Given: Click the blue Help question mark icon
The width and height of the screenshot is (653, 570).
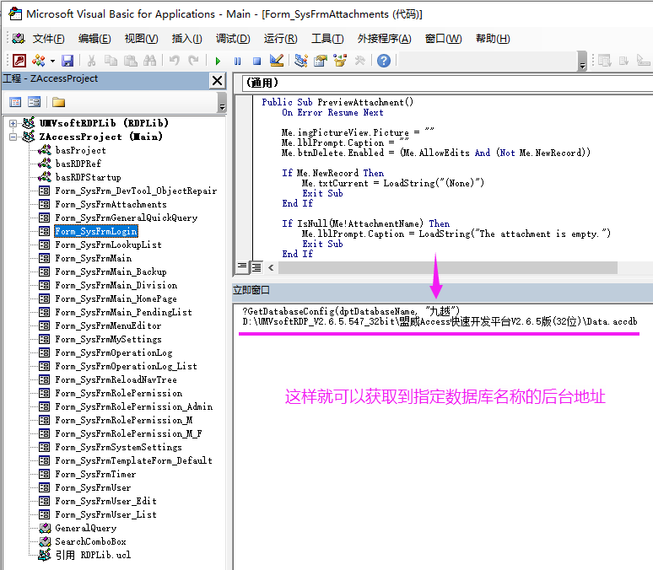Looking at the screenshot, I should pos(384,61).
